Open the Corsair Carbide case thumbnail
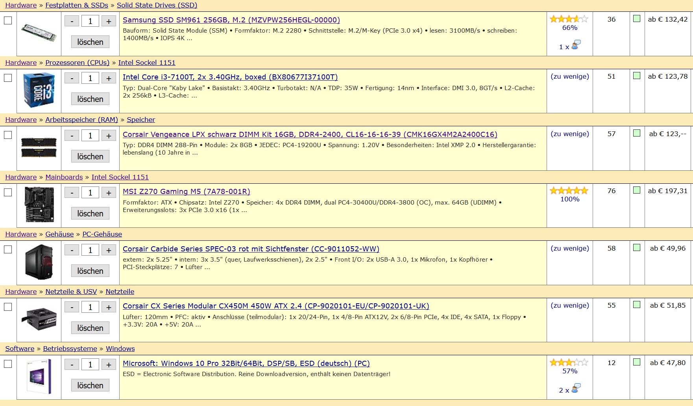The height and width of the screenshot is (406, 693). (39, 262)
